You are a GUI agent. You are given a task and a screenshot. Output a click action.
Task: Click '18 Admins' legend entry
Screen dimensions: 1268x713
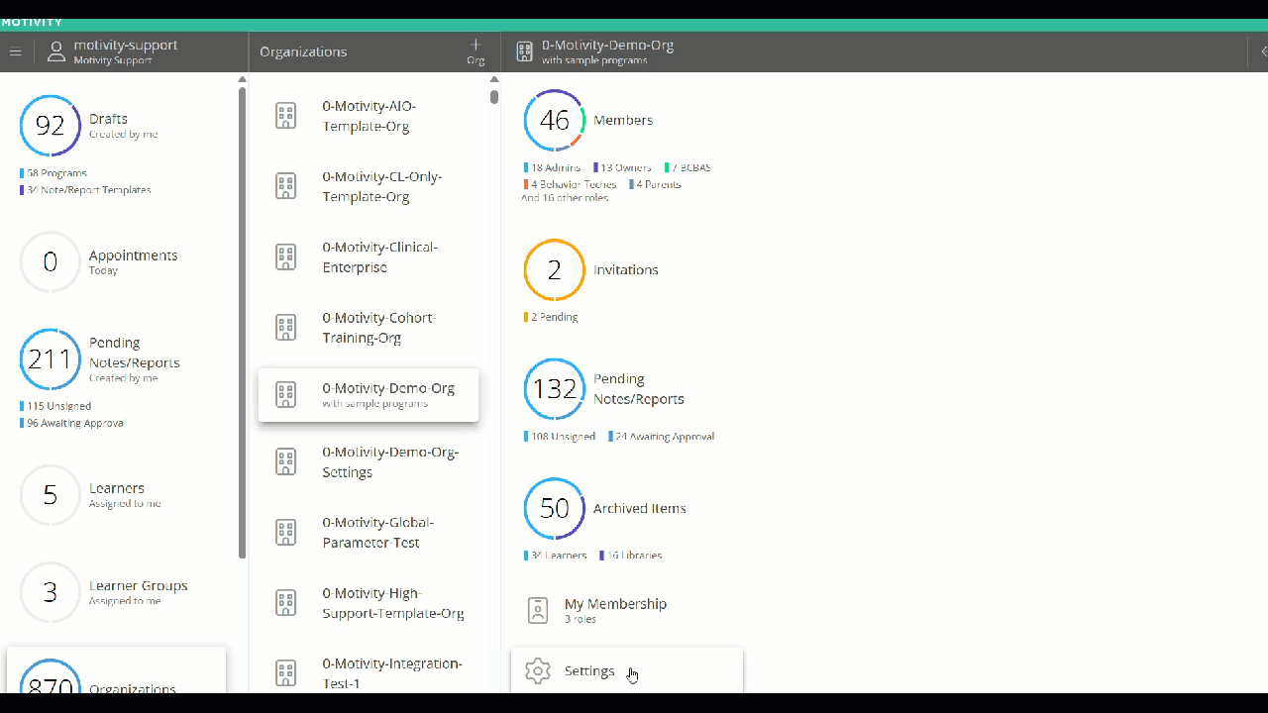tap(553, 167)
